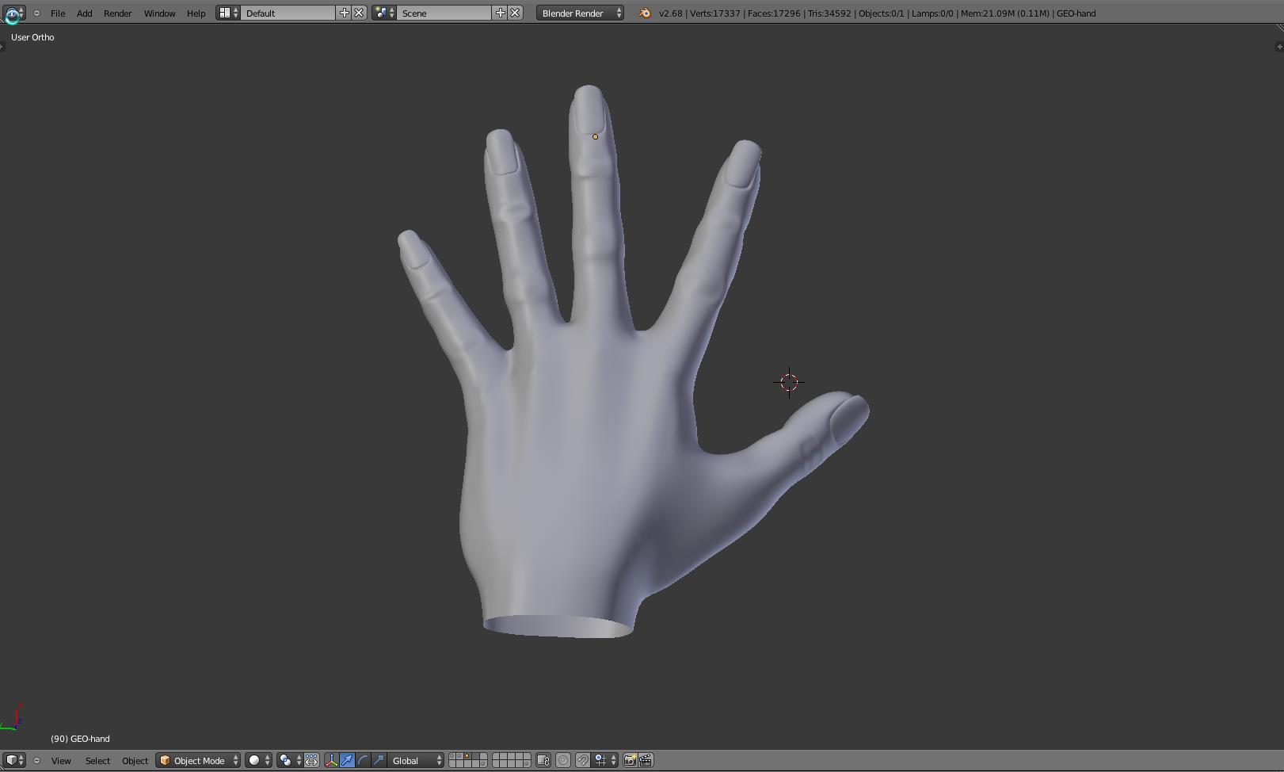Click the OpenGL render image camera icon

(x=630, y=761)
